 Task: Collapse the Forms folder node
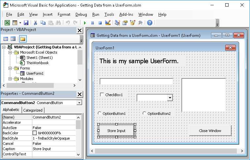point(10,68)
